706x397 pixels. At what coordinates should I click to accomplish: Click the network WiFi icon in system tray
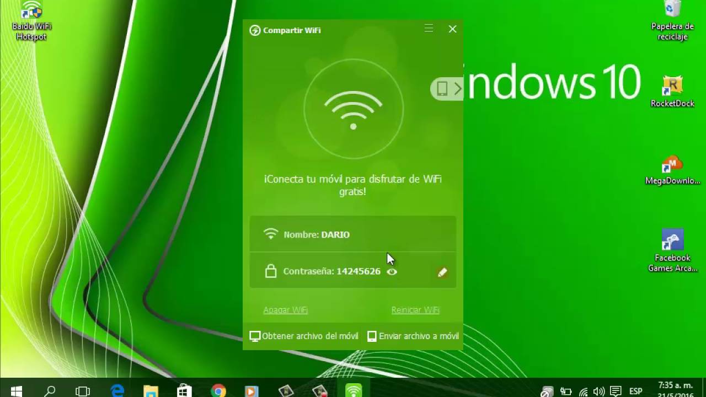click(x=583, y=392)
